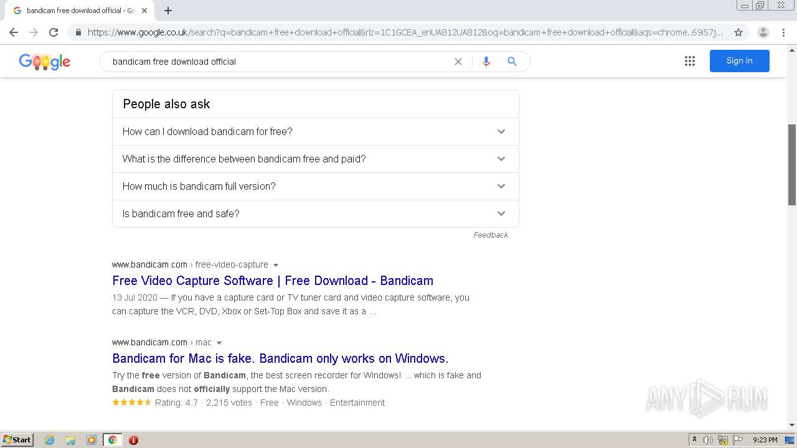This screenshot has width=797, height=448.
Task: Open dropdown arrow beside bandicam.com › mac URL
Action: pos(219,343)
